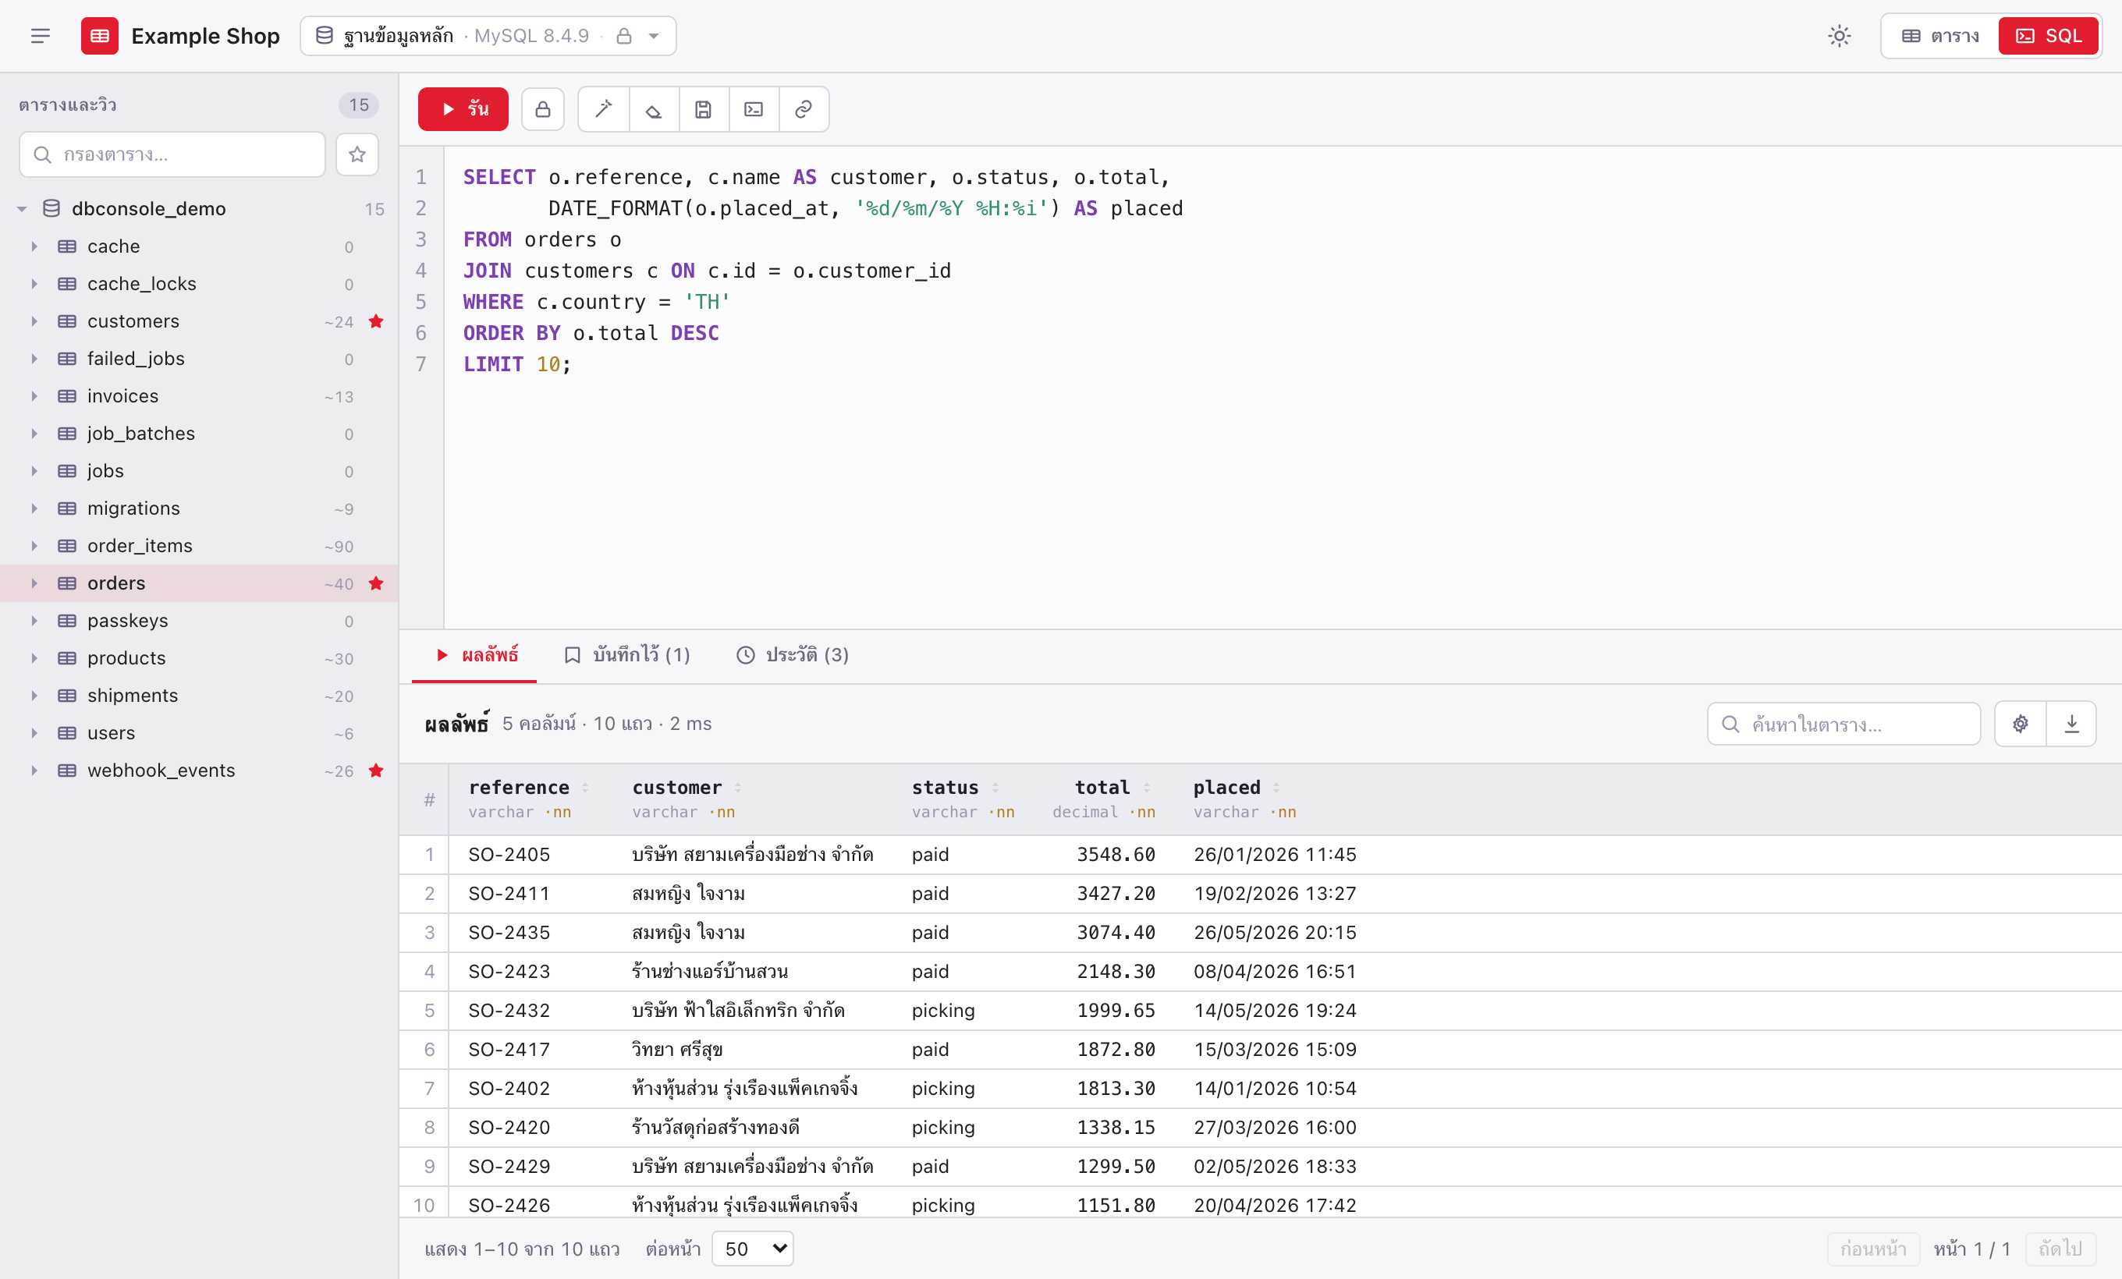
Task: Open results settings gear icon
Action: 2021,724
